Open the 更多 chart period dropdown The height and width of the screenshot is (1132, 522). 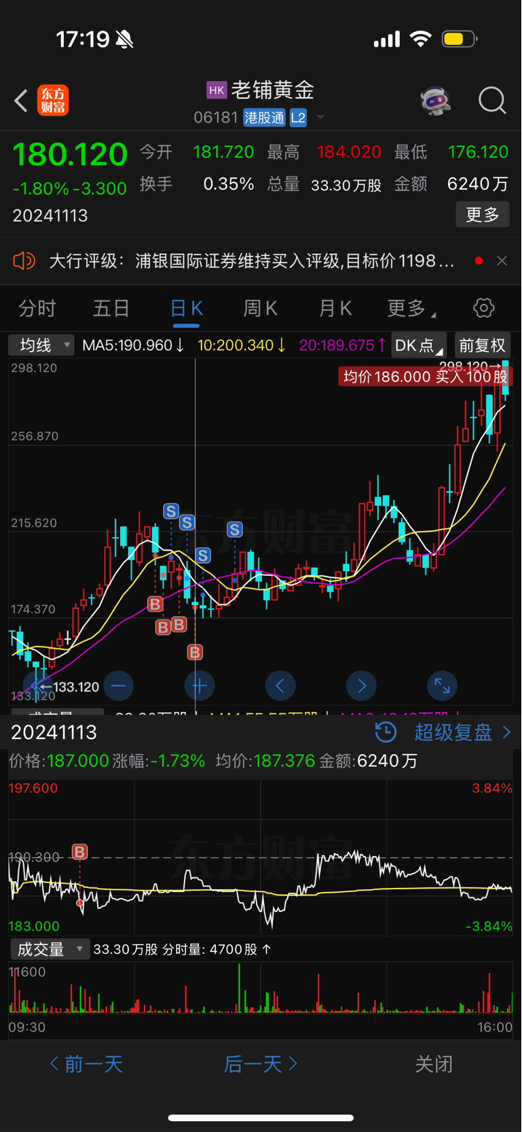[x=411, y=309]
